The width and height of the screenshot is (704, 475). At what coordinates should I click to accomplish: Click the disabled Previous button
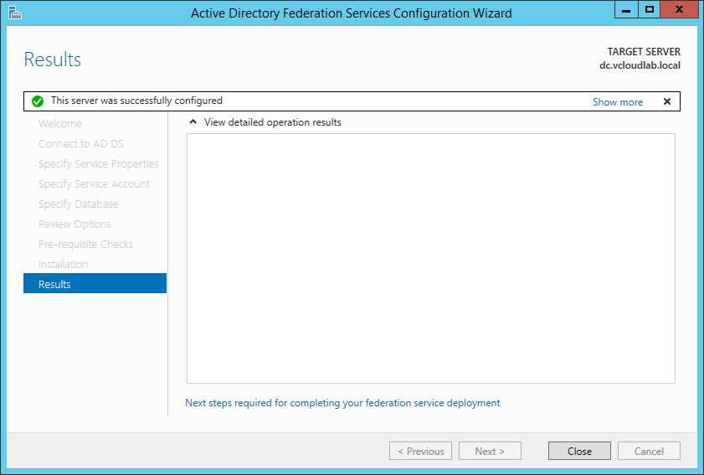pyautogui.click(x=421, y=451)
